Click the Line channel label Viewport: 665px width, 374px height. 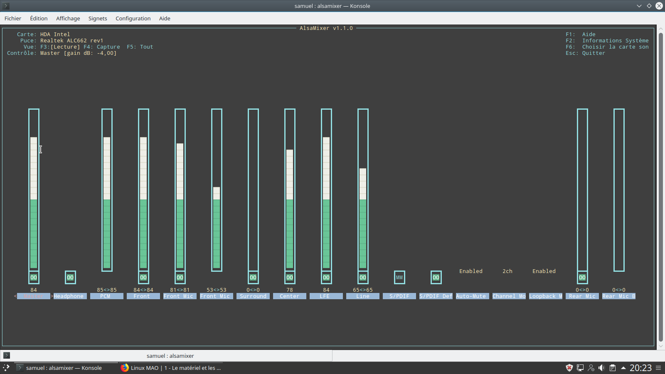tap(363, 296)
